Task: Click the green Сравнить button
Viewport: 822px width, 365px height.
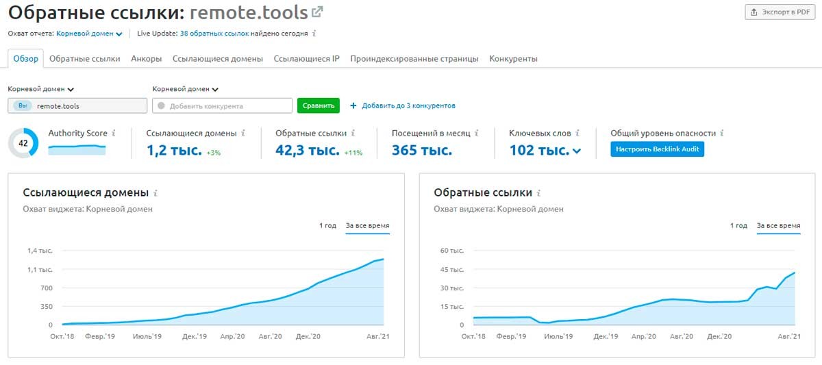Action: [x=319, y=105]
